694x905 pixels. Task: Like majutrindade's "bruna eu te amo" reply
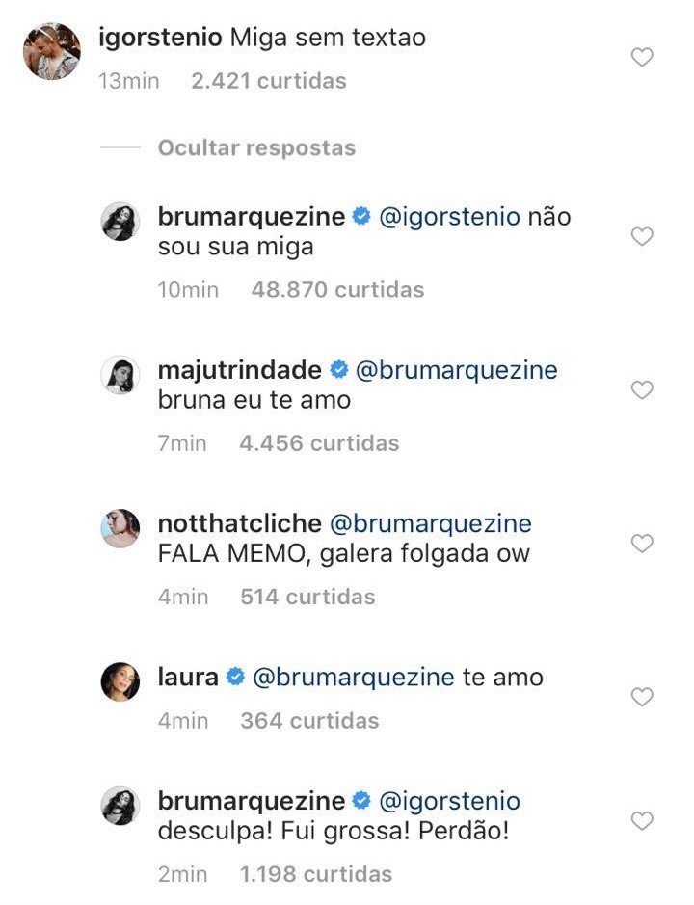coord(642,389)
